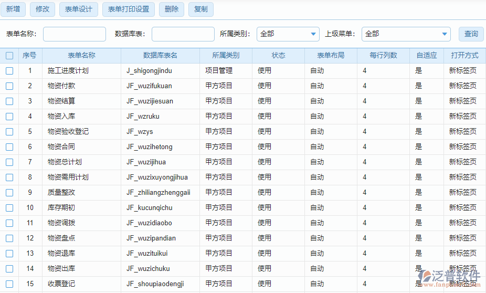Focus the 数据库表 input field
The width and height of the screenshot is (486, 293).
click(x=183, y=34)
